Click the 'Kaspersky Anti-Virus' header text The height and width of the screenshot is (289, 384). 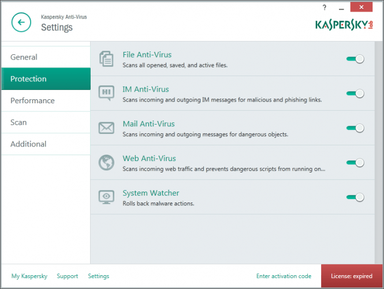(x=64, y=17)
